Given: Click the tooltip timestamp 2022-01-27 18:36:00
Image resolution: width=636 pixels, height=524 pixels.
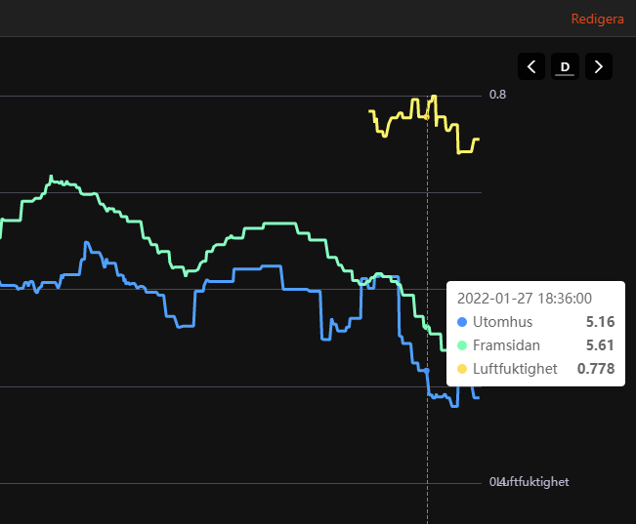Looking at the screenshot, I should [x=525, y=299].
